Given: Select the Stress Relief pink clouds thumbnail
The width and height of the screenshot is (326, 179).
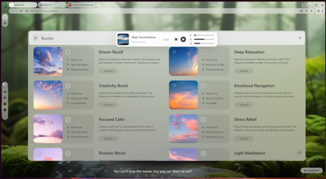Looking at the screenshot, I should [183, 129].
